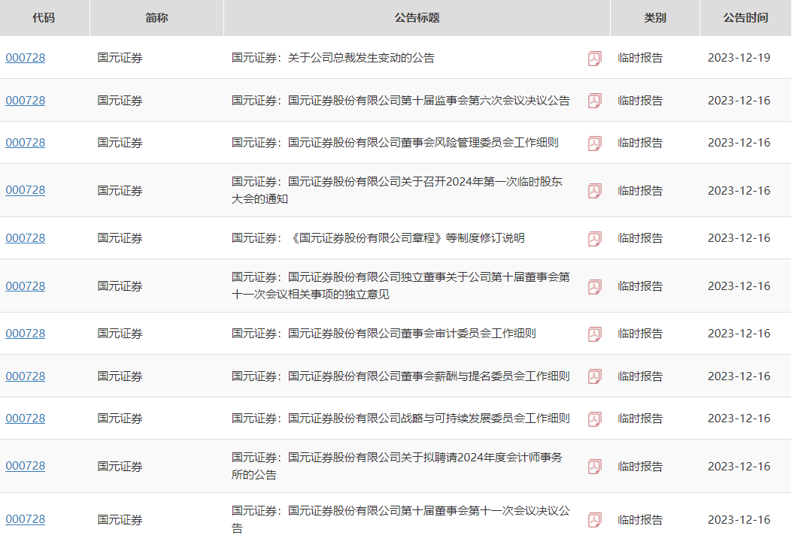Click the 公告时间 column header
The width and height of the screenshot is (792, 544).
pos(745,18)
